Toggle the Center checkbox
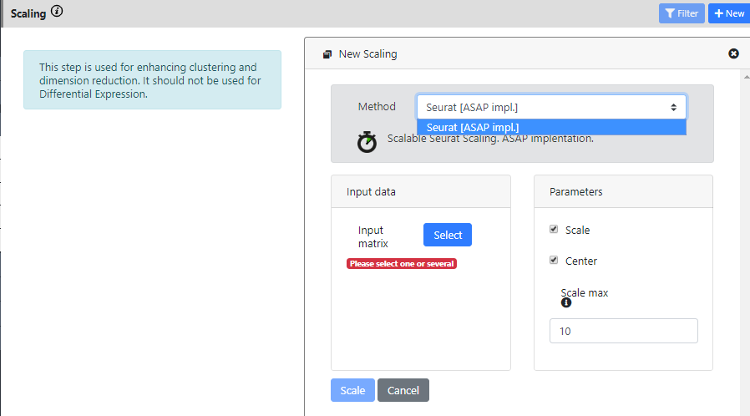Viewport: 750px width, 416px height. click(554, 260)
